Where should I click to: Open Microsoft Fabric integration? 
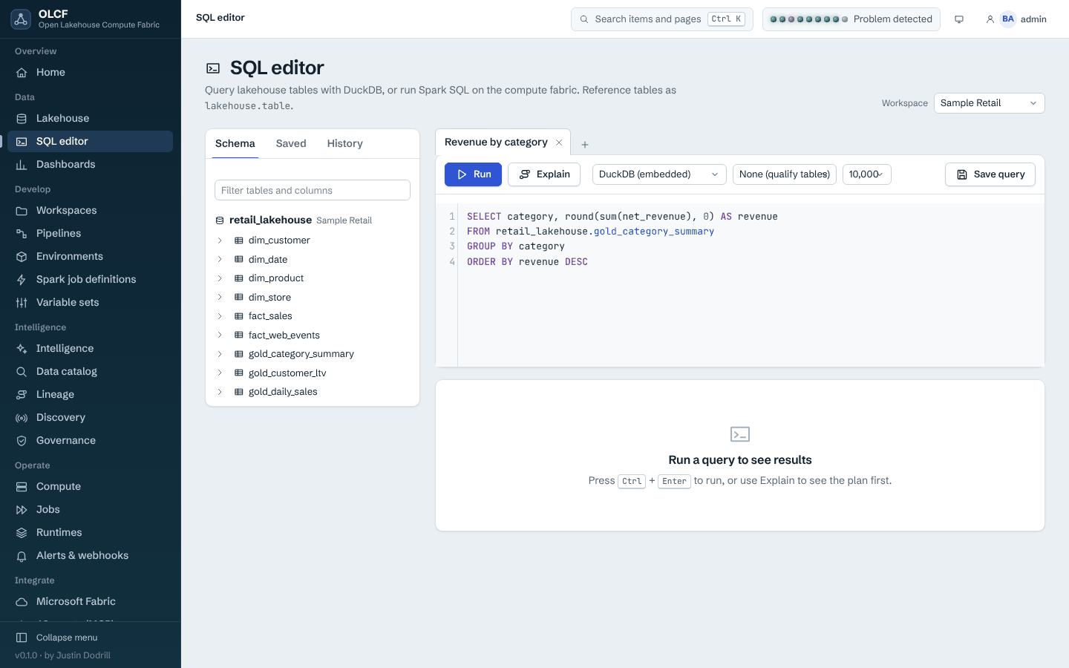pos(90,601)
